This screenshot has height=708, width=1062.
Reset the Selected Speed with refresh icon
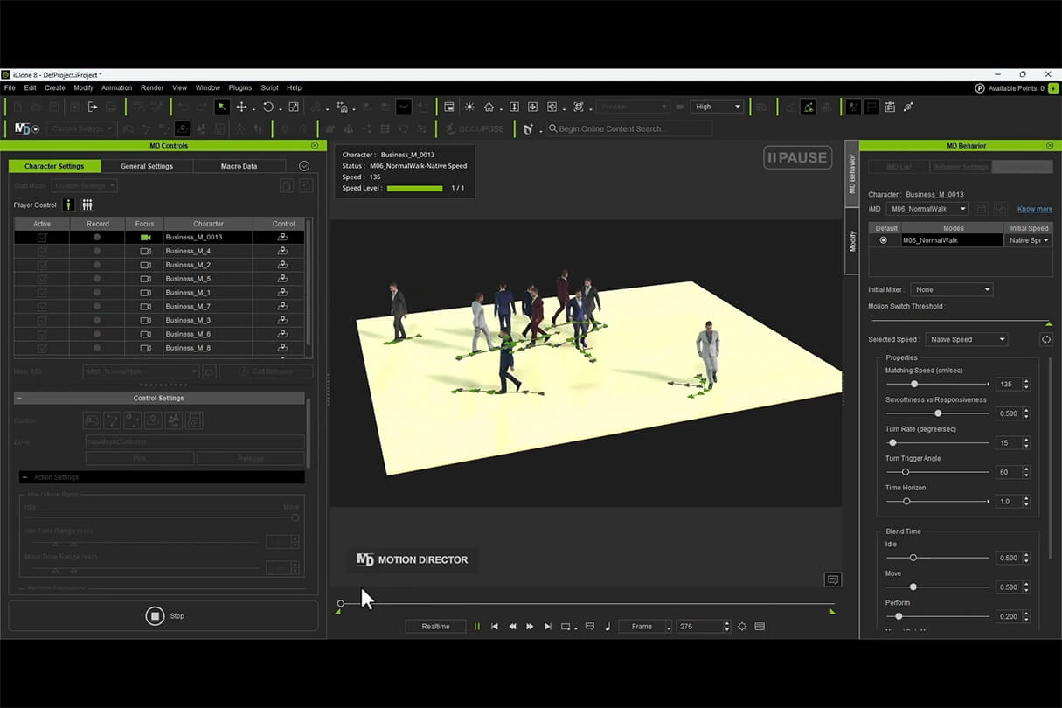coord(1045,339)
